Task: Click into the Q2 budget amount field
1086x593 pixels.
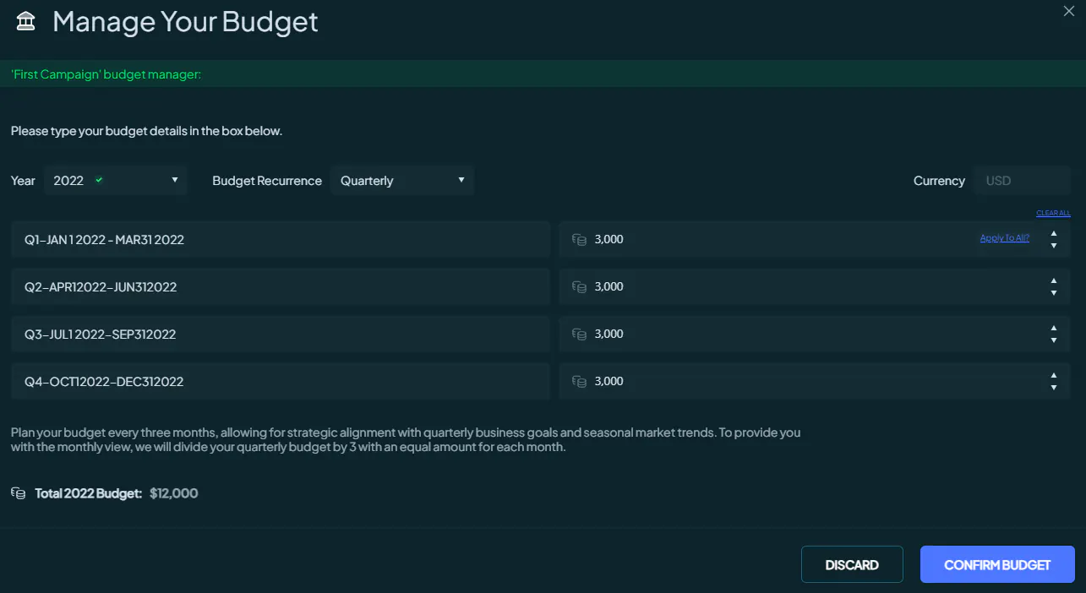Action: [815, 287]
